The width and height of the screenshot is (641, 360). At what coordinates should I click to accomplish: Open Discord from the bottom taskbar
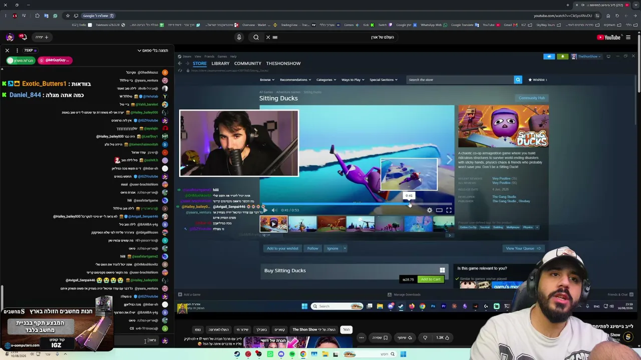coord(281,354)
